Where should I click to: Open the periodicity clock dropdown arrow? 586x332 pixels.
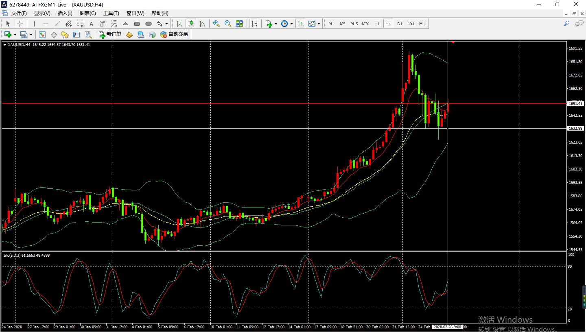tap(291, 24)
